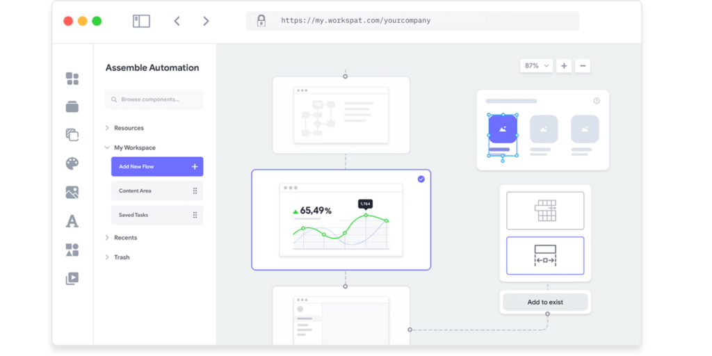Select the resize width layout option
Image resolution: width=712 pixels, height=356 pixels.
click(x=545, y=255)
